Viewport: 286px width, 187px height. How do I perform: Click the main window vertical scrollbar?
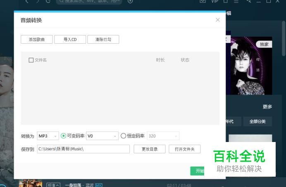[284, 38]
